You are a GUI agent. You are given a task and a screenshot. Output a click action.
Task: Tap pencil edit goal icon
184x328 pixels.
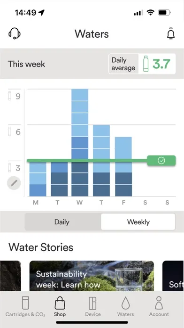pyautogui.click(x=14, y=183)
